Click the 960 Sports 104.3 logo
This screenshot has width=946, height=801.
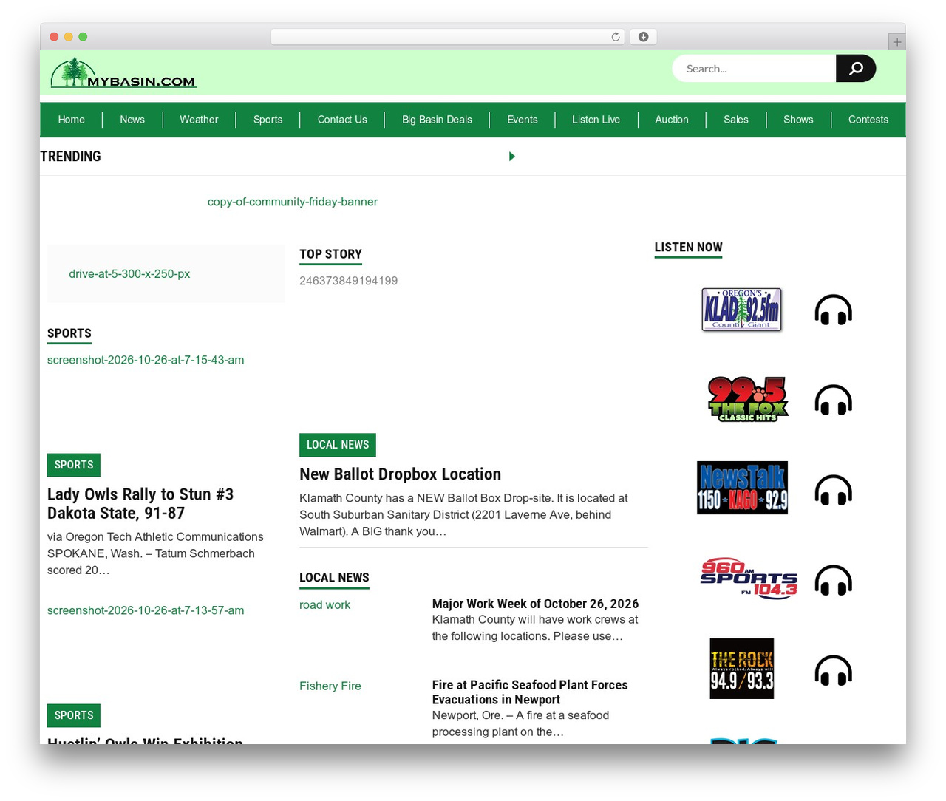pos(749,578)
